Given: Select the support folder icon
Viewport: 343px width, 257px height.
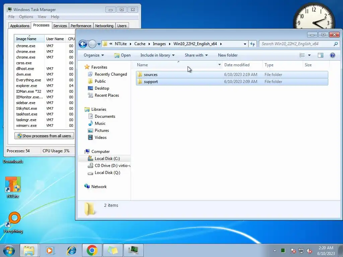Looking at the screenshot, I should (139, 82).
